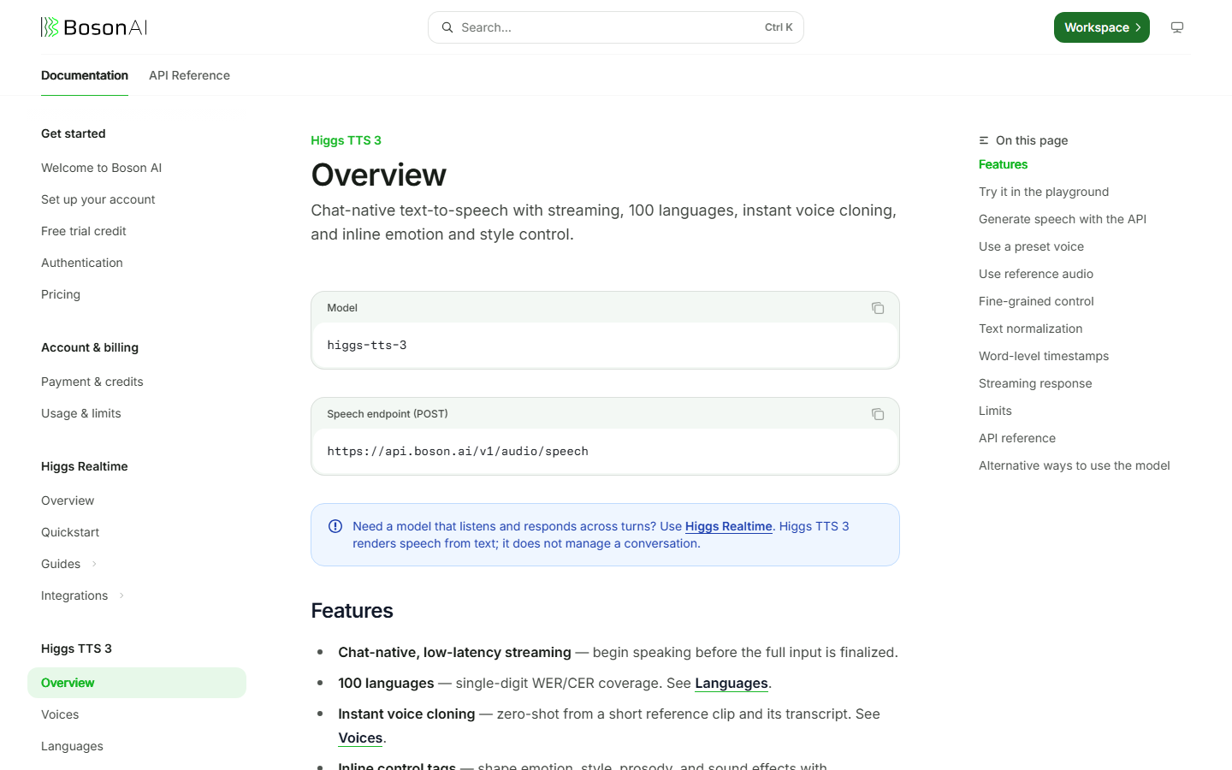Click the search magnifier icon
This screenshot has height=770, width=1232.
pyautogui.click(x=447, y=27)
